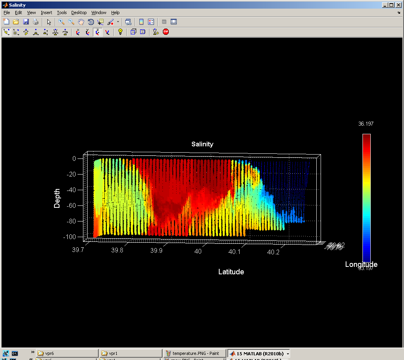This screenshot has height=360, width=404.
Task: Expand the MATLAB taskbar group dropdown
Action: 288,354
